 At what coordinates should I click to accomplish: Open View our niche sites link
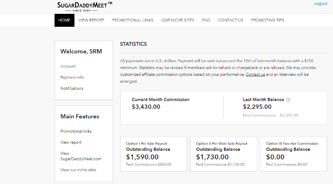tap(78, 170)
